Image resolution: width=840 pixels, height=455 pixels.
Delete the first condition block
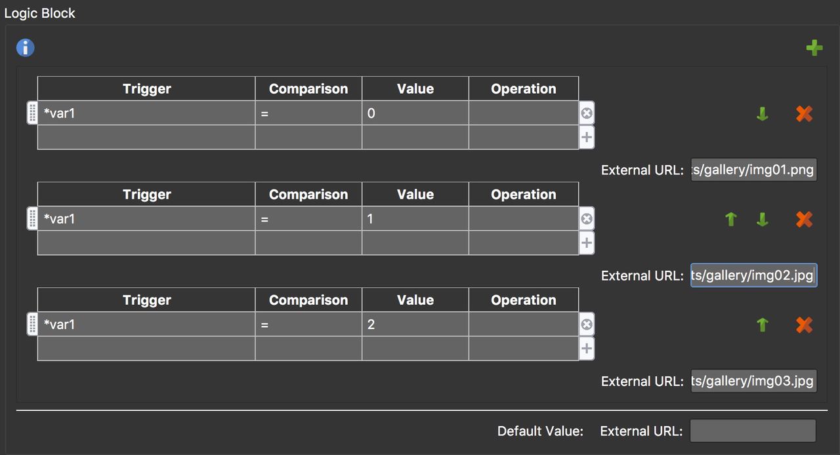[x=804, y=113]
